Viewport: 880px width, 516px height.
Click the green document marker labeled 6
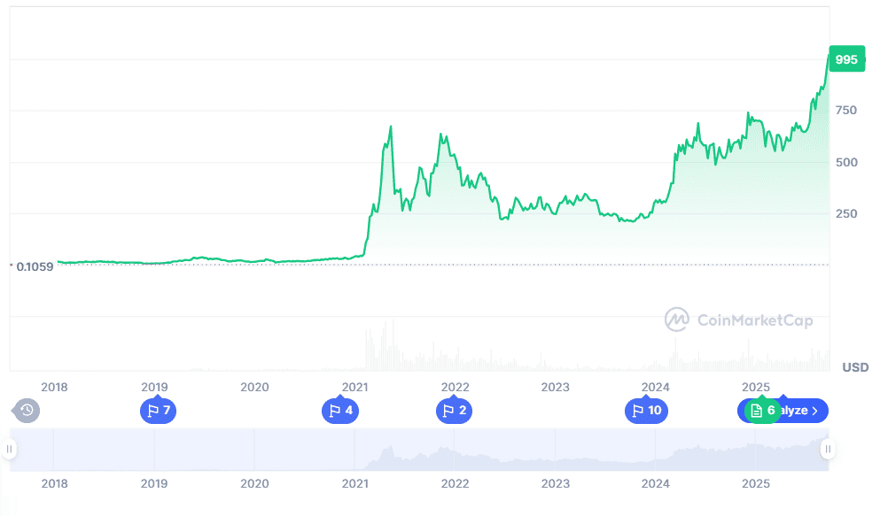762,410
